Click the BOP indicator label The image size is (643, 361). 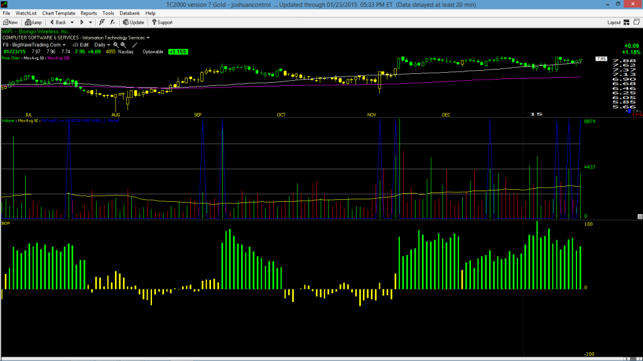tap(6, 224)
